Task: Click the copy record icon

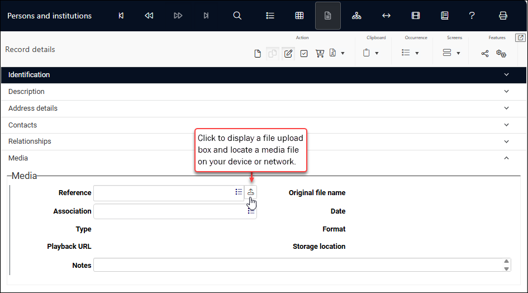Action: click(x=273, y=54)
